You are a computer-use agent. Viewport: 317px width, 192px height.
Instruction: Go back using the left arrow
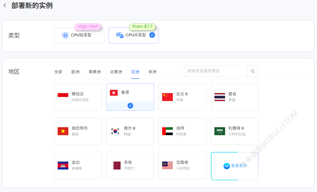pos(5,6)
